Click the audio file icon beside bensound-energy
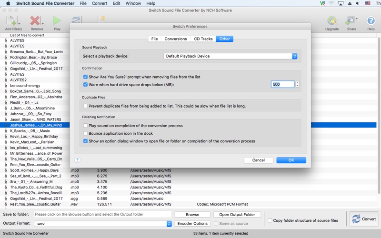 tap(6, 86)
